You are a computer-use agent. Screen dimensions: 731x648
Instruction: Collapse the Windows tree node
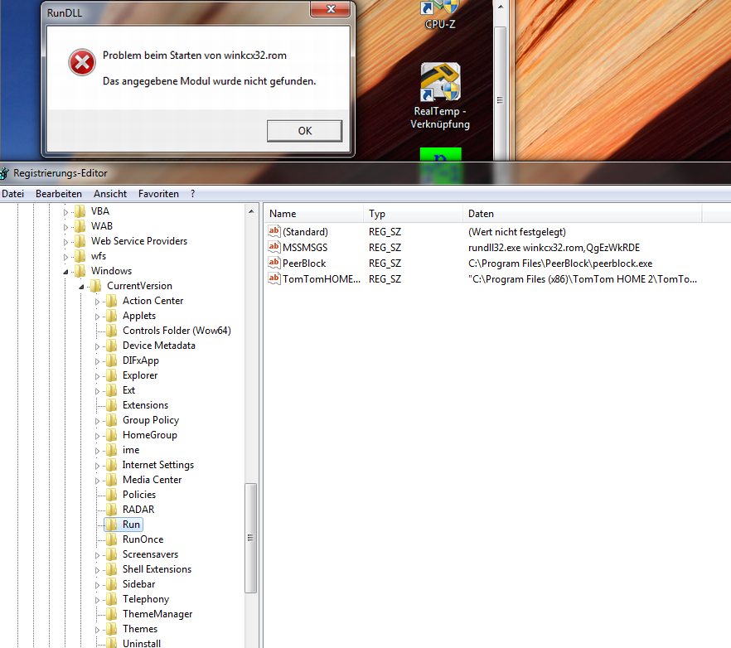click(x=67, y=271)
